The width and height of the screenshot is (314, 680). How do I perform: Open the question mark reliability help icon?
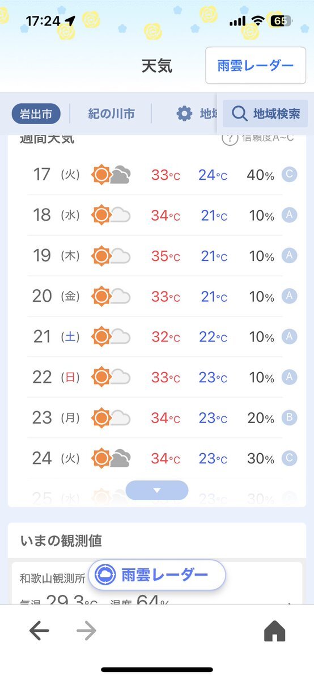tap(230, 138)
